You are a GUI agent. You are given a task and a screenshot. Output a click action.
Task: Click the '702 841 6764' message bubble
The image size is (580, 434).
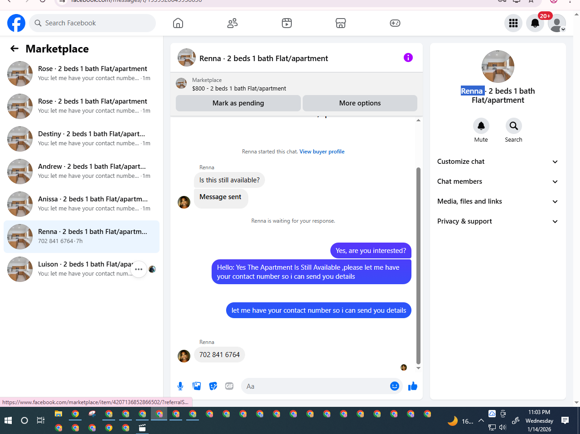tap(219, 355)
